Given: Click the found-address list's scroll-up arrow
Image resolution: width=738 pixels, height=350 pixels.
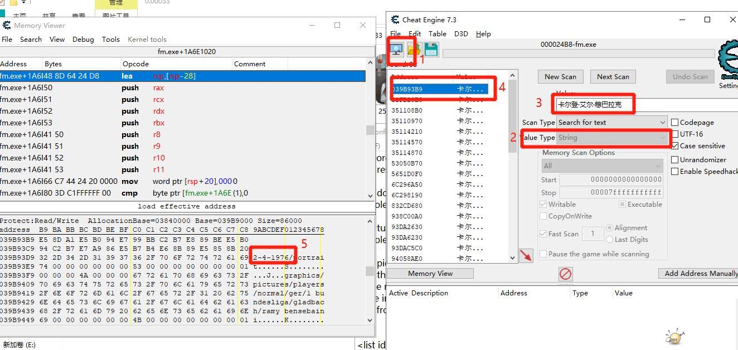Looking at the screenshot, I should pos(513,75).
